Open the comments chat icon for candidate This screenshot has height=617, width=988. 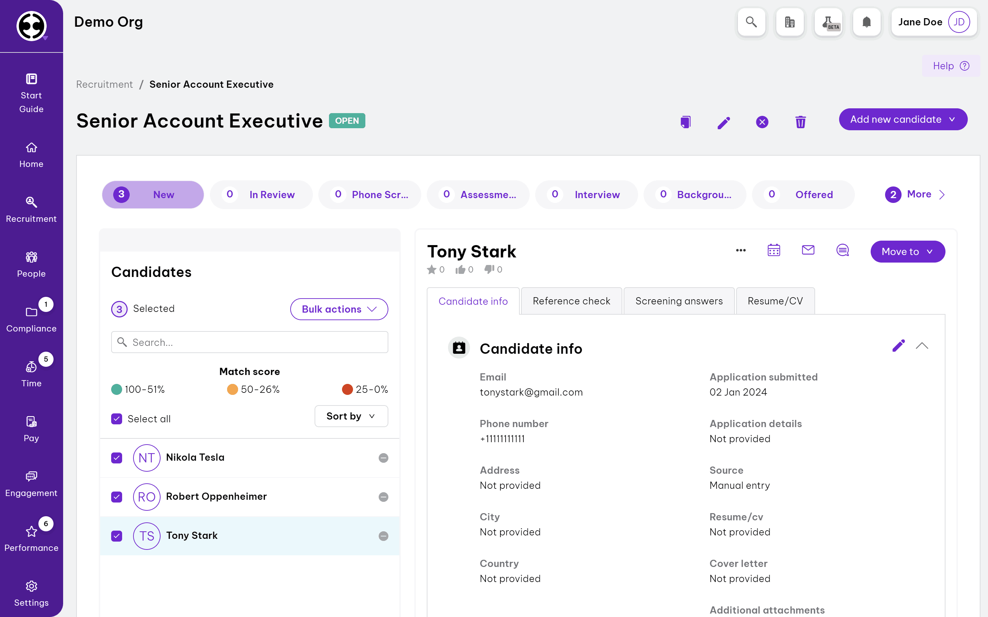pyautogui.click(x=842, y=250)
